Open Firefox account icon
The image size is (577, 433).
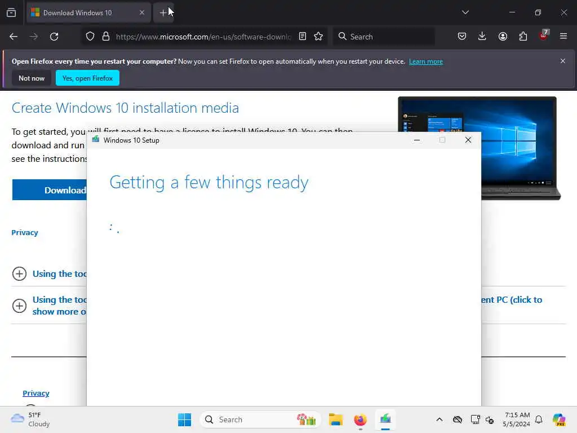point(503,36)
